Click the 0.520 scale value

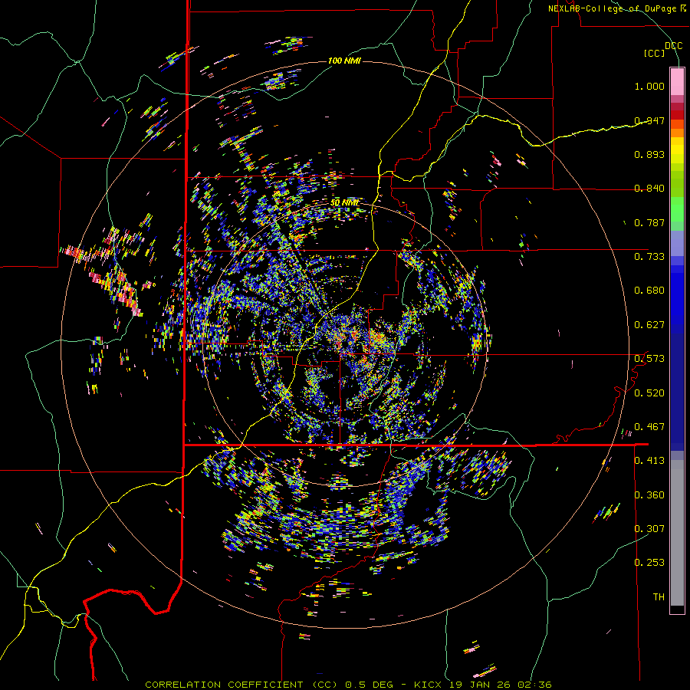tap(649, 393)
